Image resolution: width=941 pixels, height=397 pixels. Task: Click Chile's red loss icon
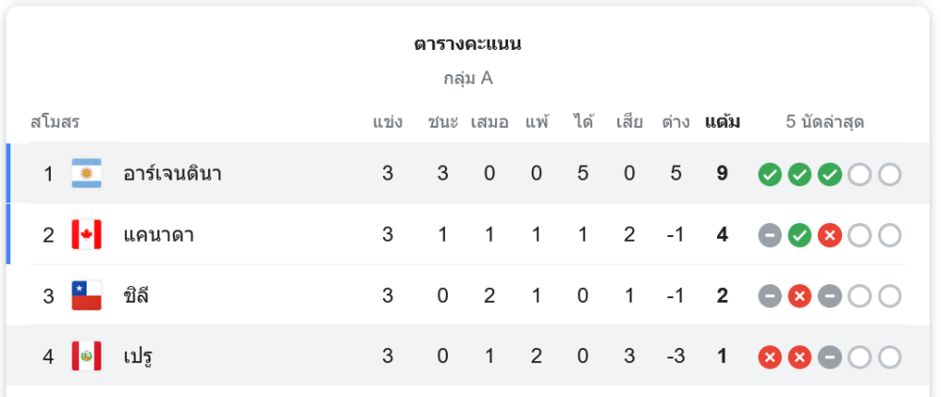[800, 296]
